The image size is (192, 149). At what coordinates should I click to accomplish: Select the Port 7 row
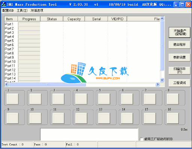click(x=82, y=49)
